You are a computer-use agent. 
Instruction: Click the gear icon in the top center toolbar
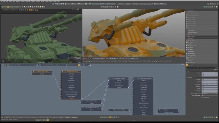pyautogui.click(x=118, y=7)
